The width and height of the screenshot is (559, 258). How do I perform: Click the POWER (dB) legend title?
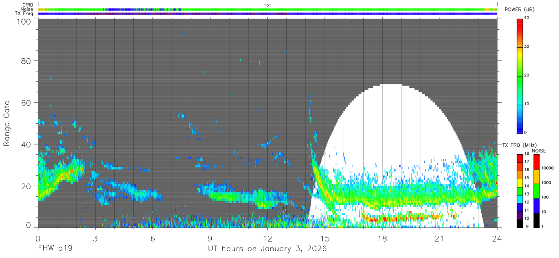click(x=520, y=10)
